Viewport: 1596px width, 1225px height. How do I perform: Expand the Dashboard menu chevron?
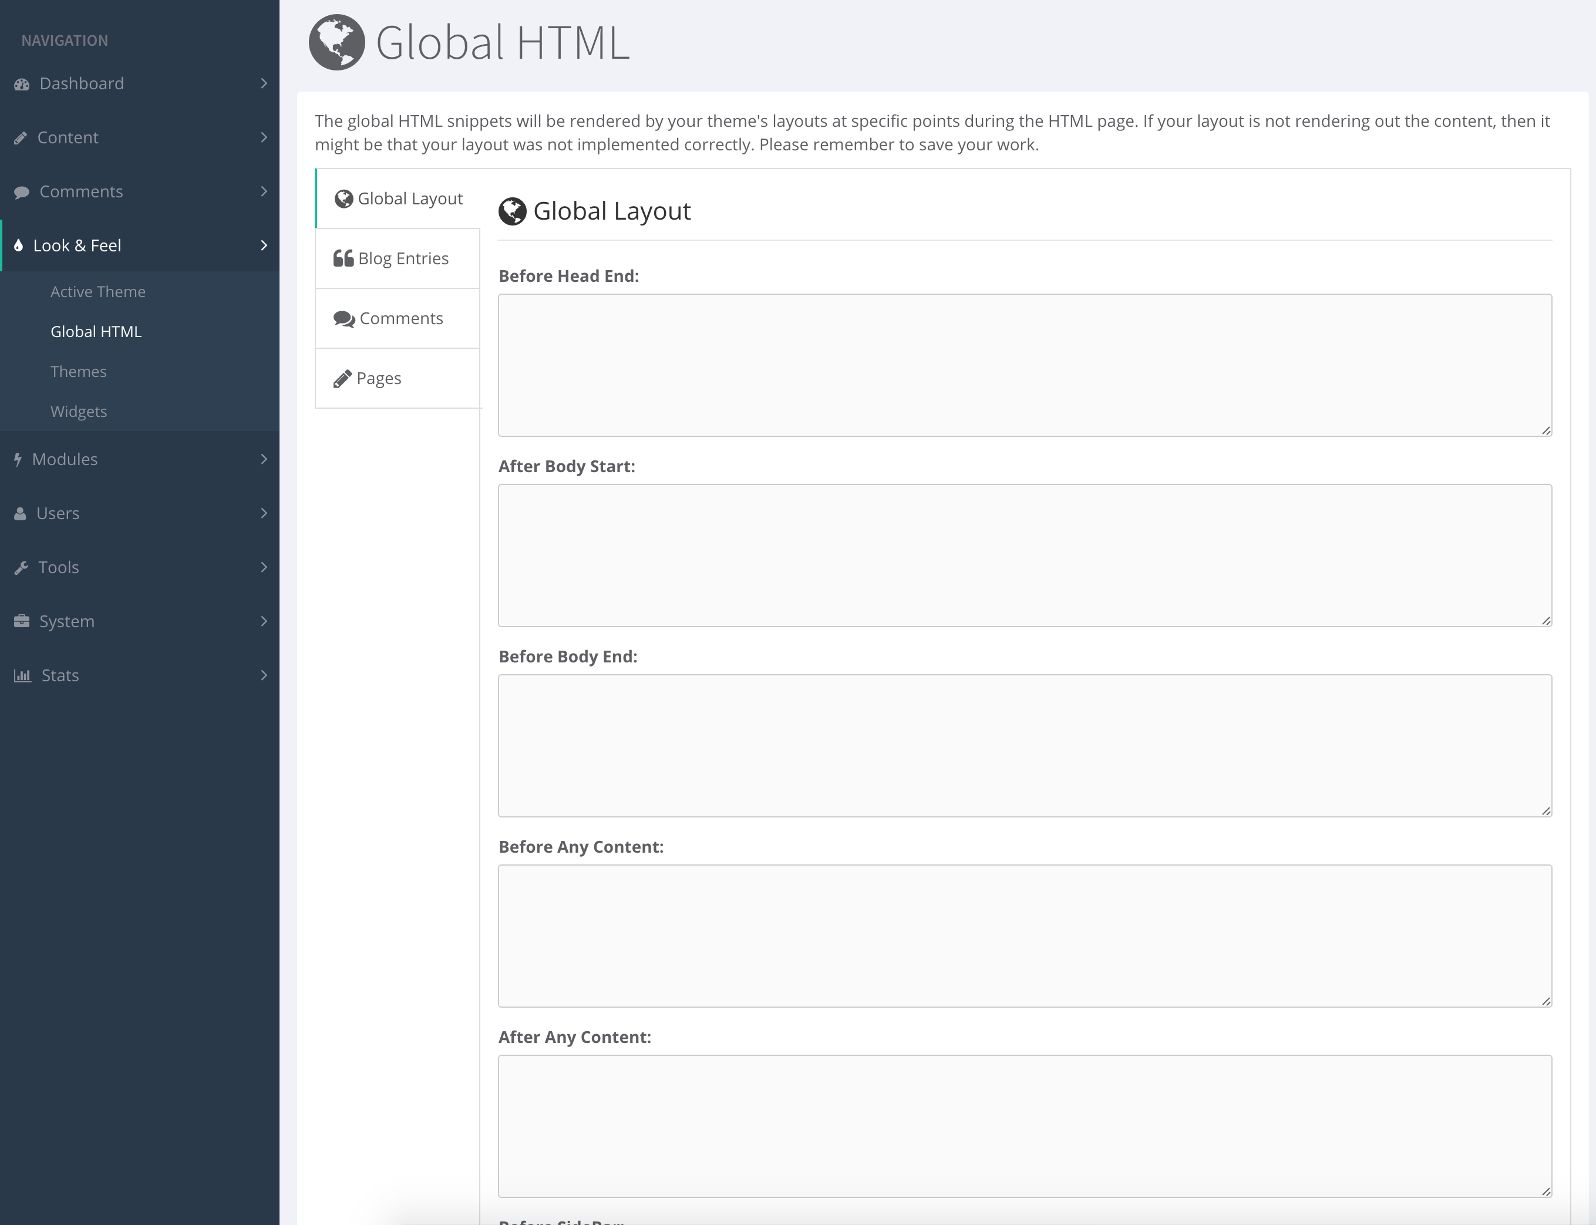tap(264, 84)
